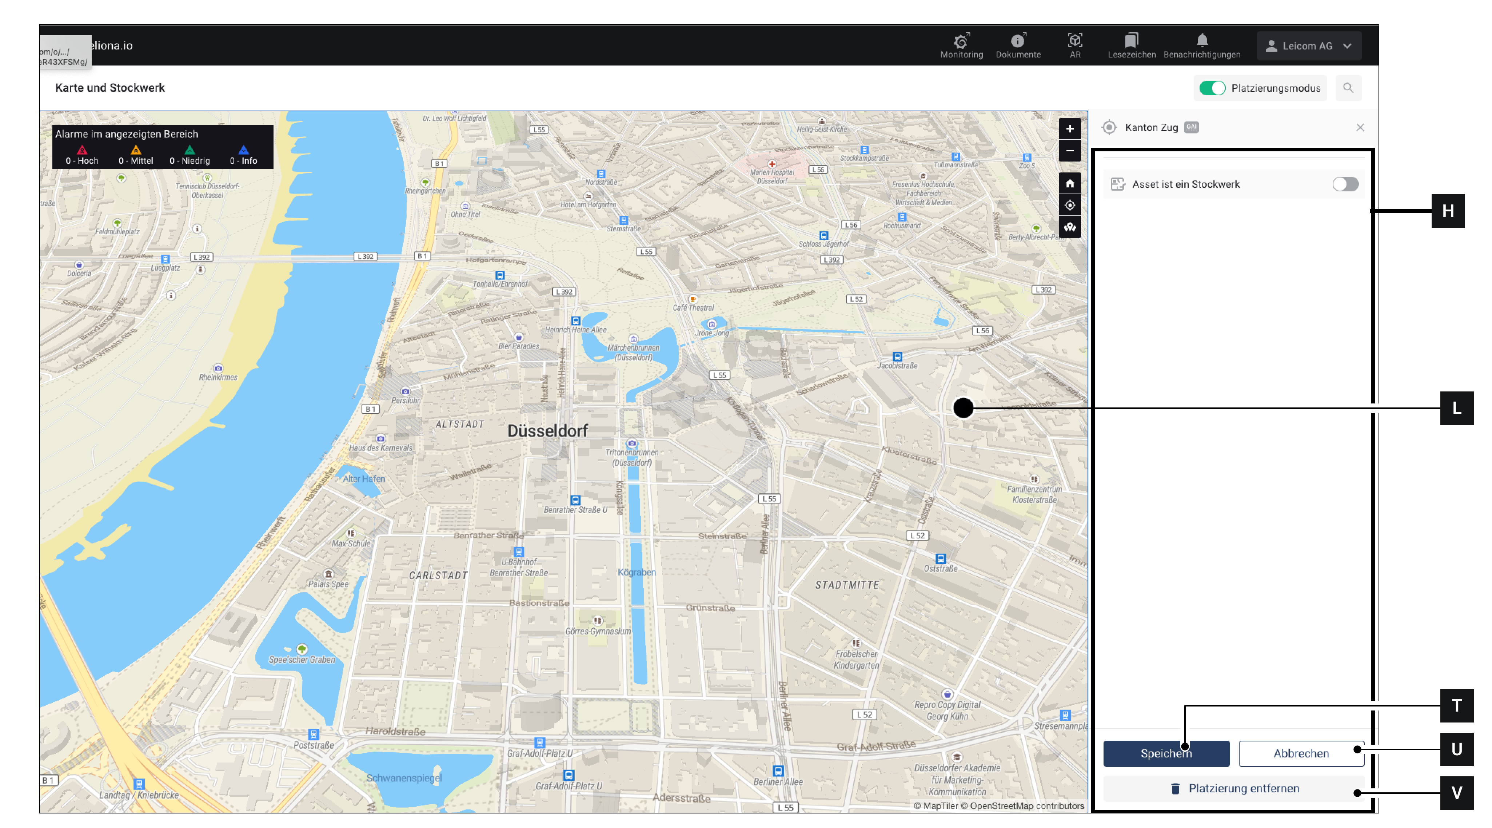Disable the Platzierungsmodus toggle
This screenshot has width=1492, height=828.
pos(1212,88)
